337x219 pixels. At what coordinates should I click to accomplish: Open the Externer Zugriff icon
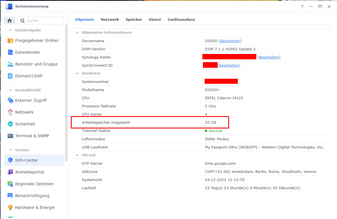click(x=10, y=100)
